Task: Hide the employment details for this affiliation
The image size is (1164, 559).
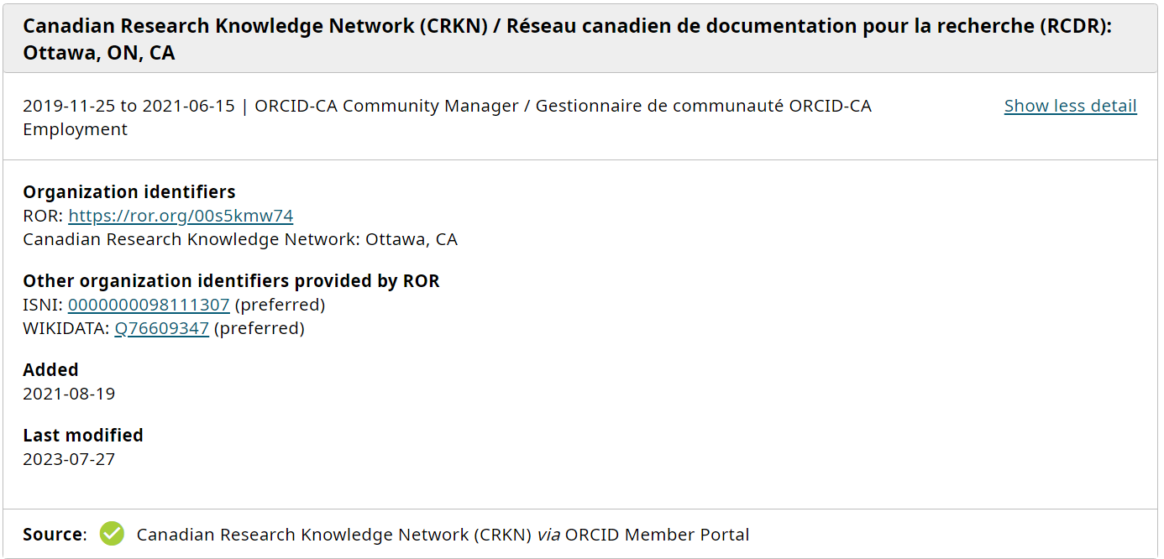Action: (x=1070, y=106)
